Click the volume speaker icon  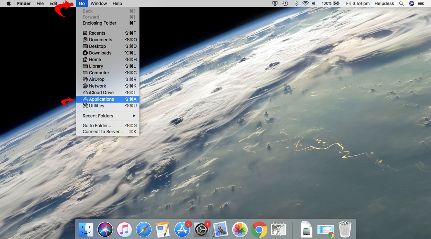tap(314, 3)
